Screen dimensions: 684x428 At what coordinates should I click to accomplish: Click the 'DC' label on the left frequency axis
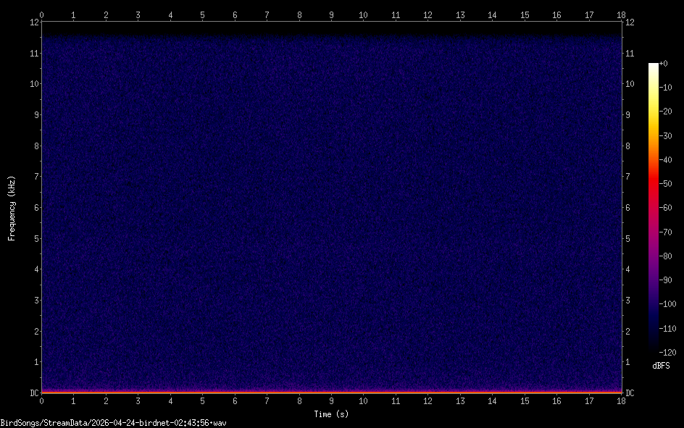(x=33, y=393)
